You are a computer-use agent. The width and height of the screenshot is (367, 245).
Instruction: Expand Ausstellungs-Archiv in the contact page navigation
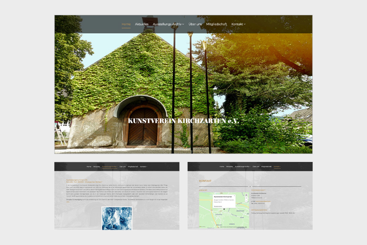tap(243, 167)
